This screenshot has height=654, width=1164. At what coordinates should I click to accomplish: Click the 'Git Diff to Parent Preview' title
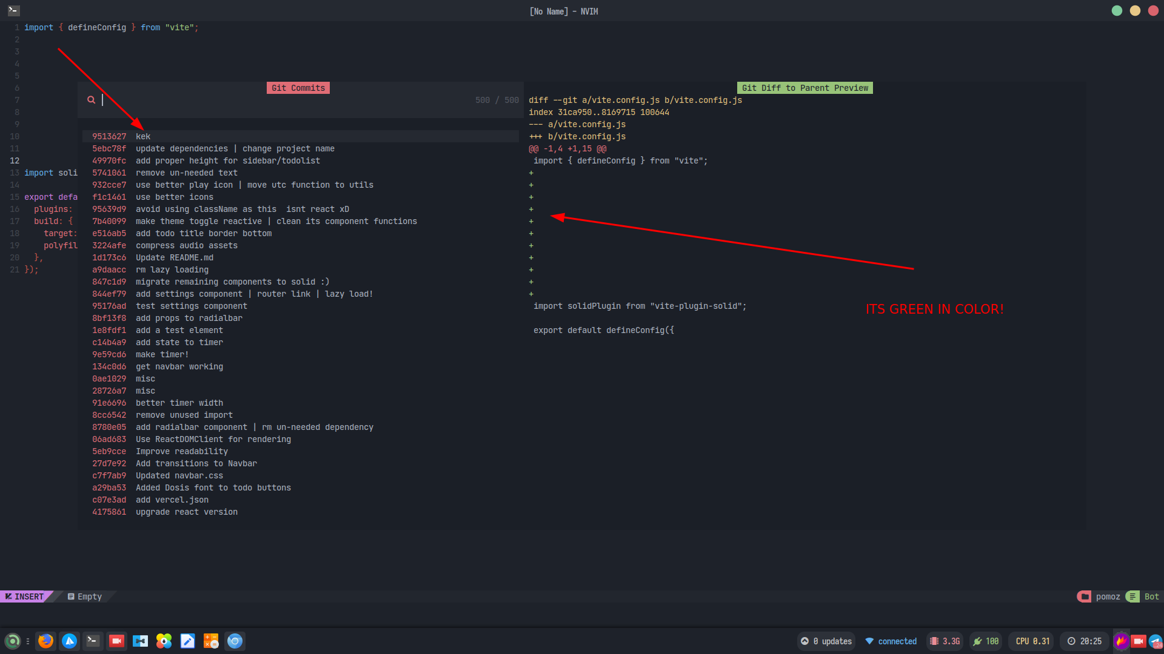[805, 88]
